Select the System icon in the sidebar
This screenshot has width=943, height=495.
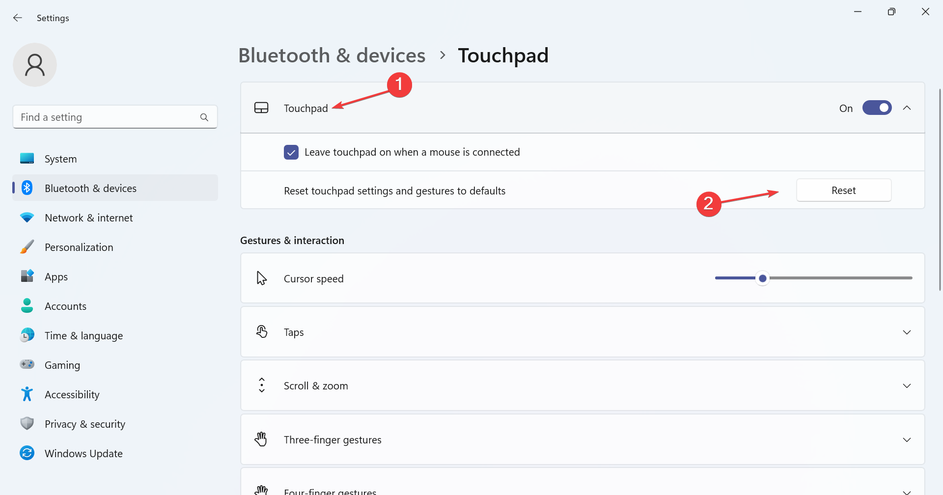click(x=27, y=158)
